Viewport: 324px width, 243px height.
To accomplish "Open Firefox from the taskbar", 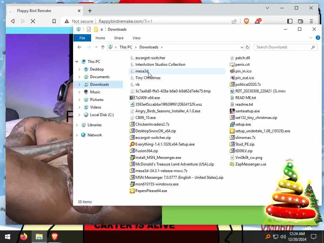I will [24, 237].
